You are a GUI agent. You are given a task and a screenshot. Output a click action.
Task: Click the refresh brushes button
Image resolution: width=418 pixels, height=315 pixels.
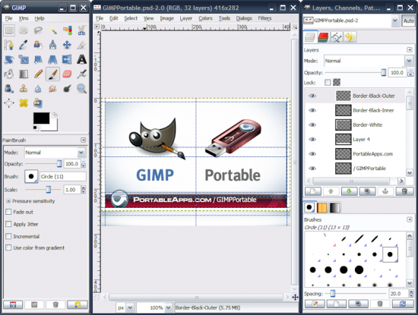click(403, 304)
